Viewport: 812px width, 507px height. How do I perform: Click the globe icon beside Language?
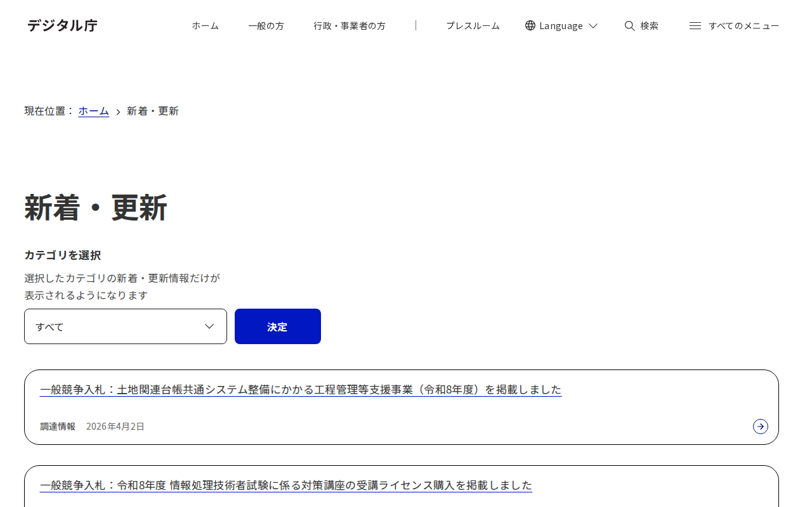(x=530, y=25)
